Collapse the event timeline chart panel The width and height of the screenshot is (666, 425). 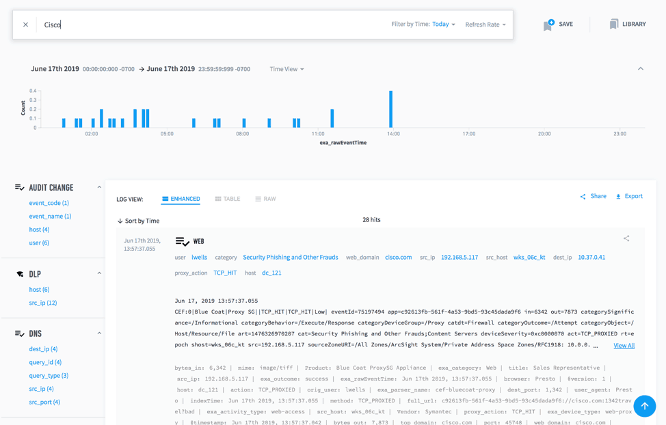coord(641,68)
